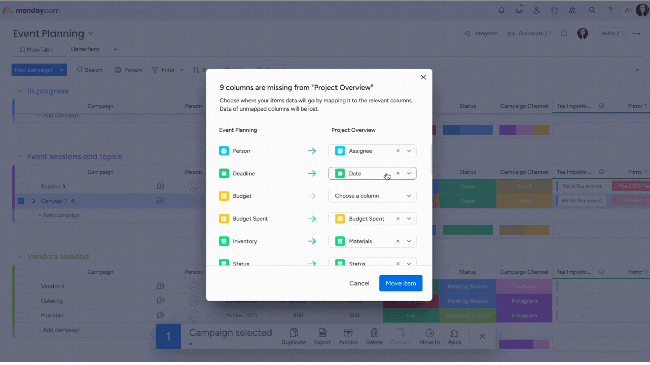Screen dimensions: 650x365
Task: Open the board discussion speech bubble icon
Action: click(x=564, y=33)
